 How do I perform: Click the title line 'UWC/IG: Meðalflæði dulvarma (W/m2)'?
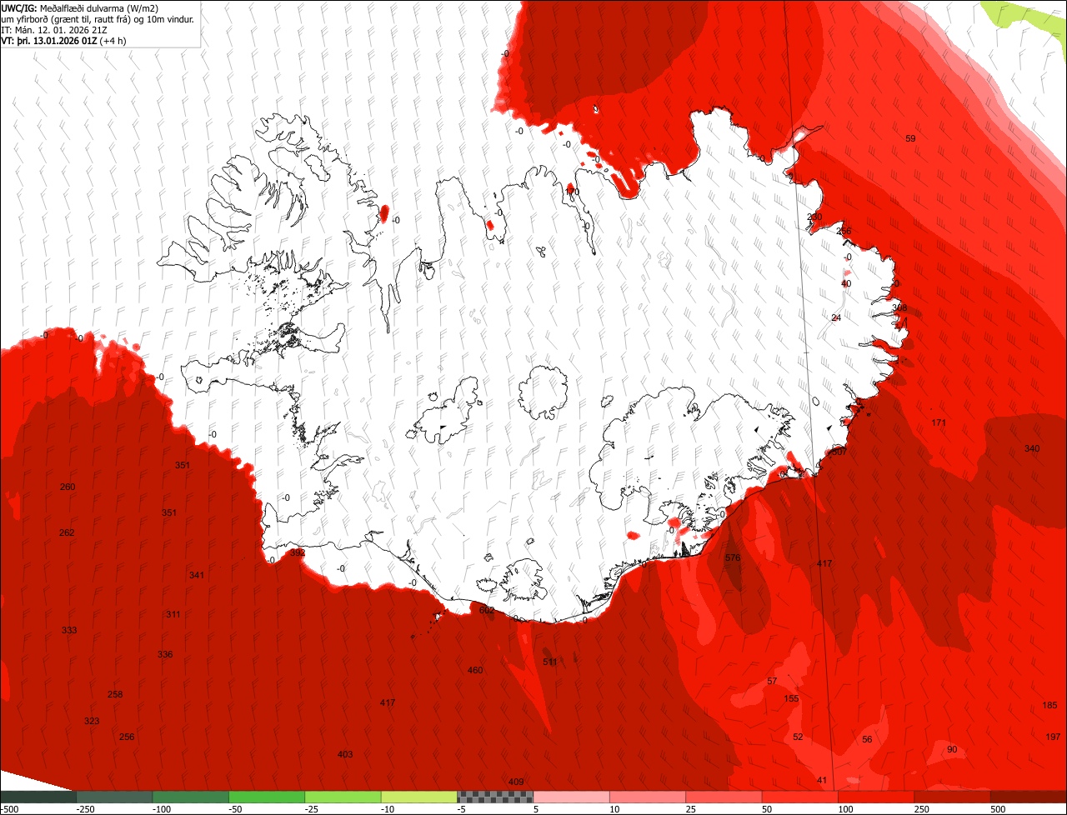81,7
